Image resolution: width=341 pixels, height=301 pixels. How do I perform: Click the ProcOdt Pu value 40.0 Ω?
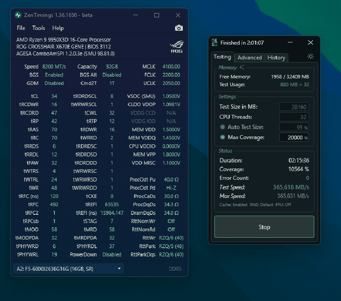171,180
